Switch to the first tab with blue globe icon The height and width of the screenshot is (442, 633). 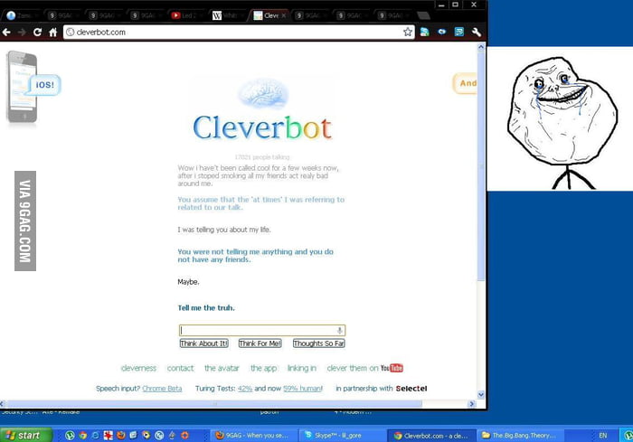coord(21,15)
